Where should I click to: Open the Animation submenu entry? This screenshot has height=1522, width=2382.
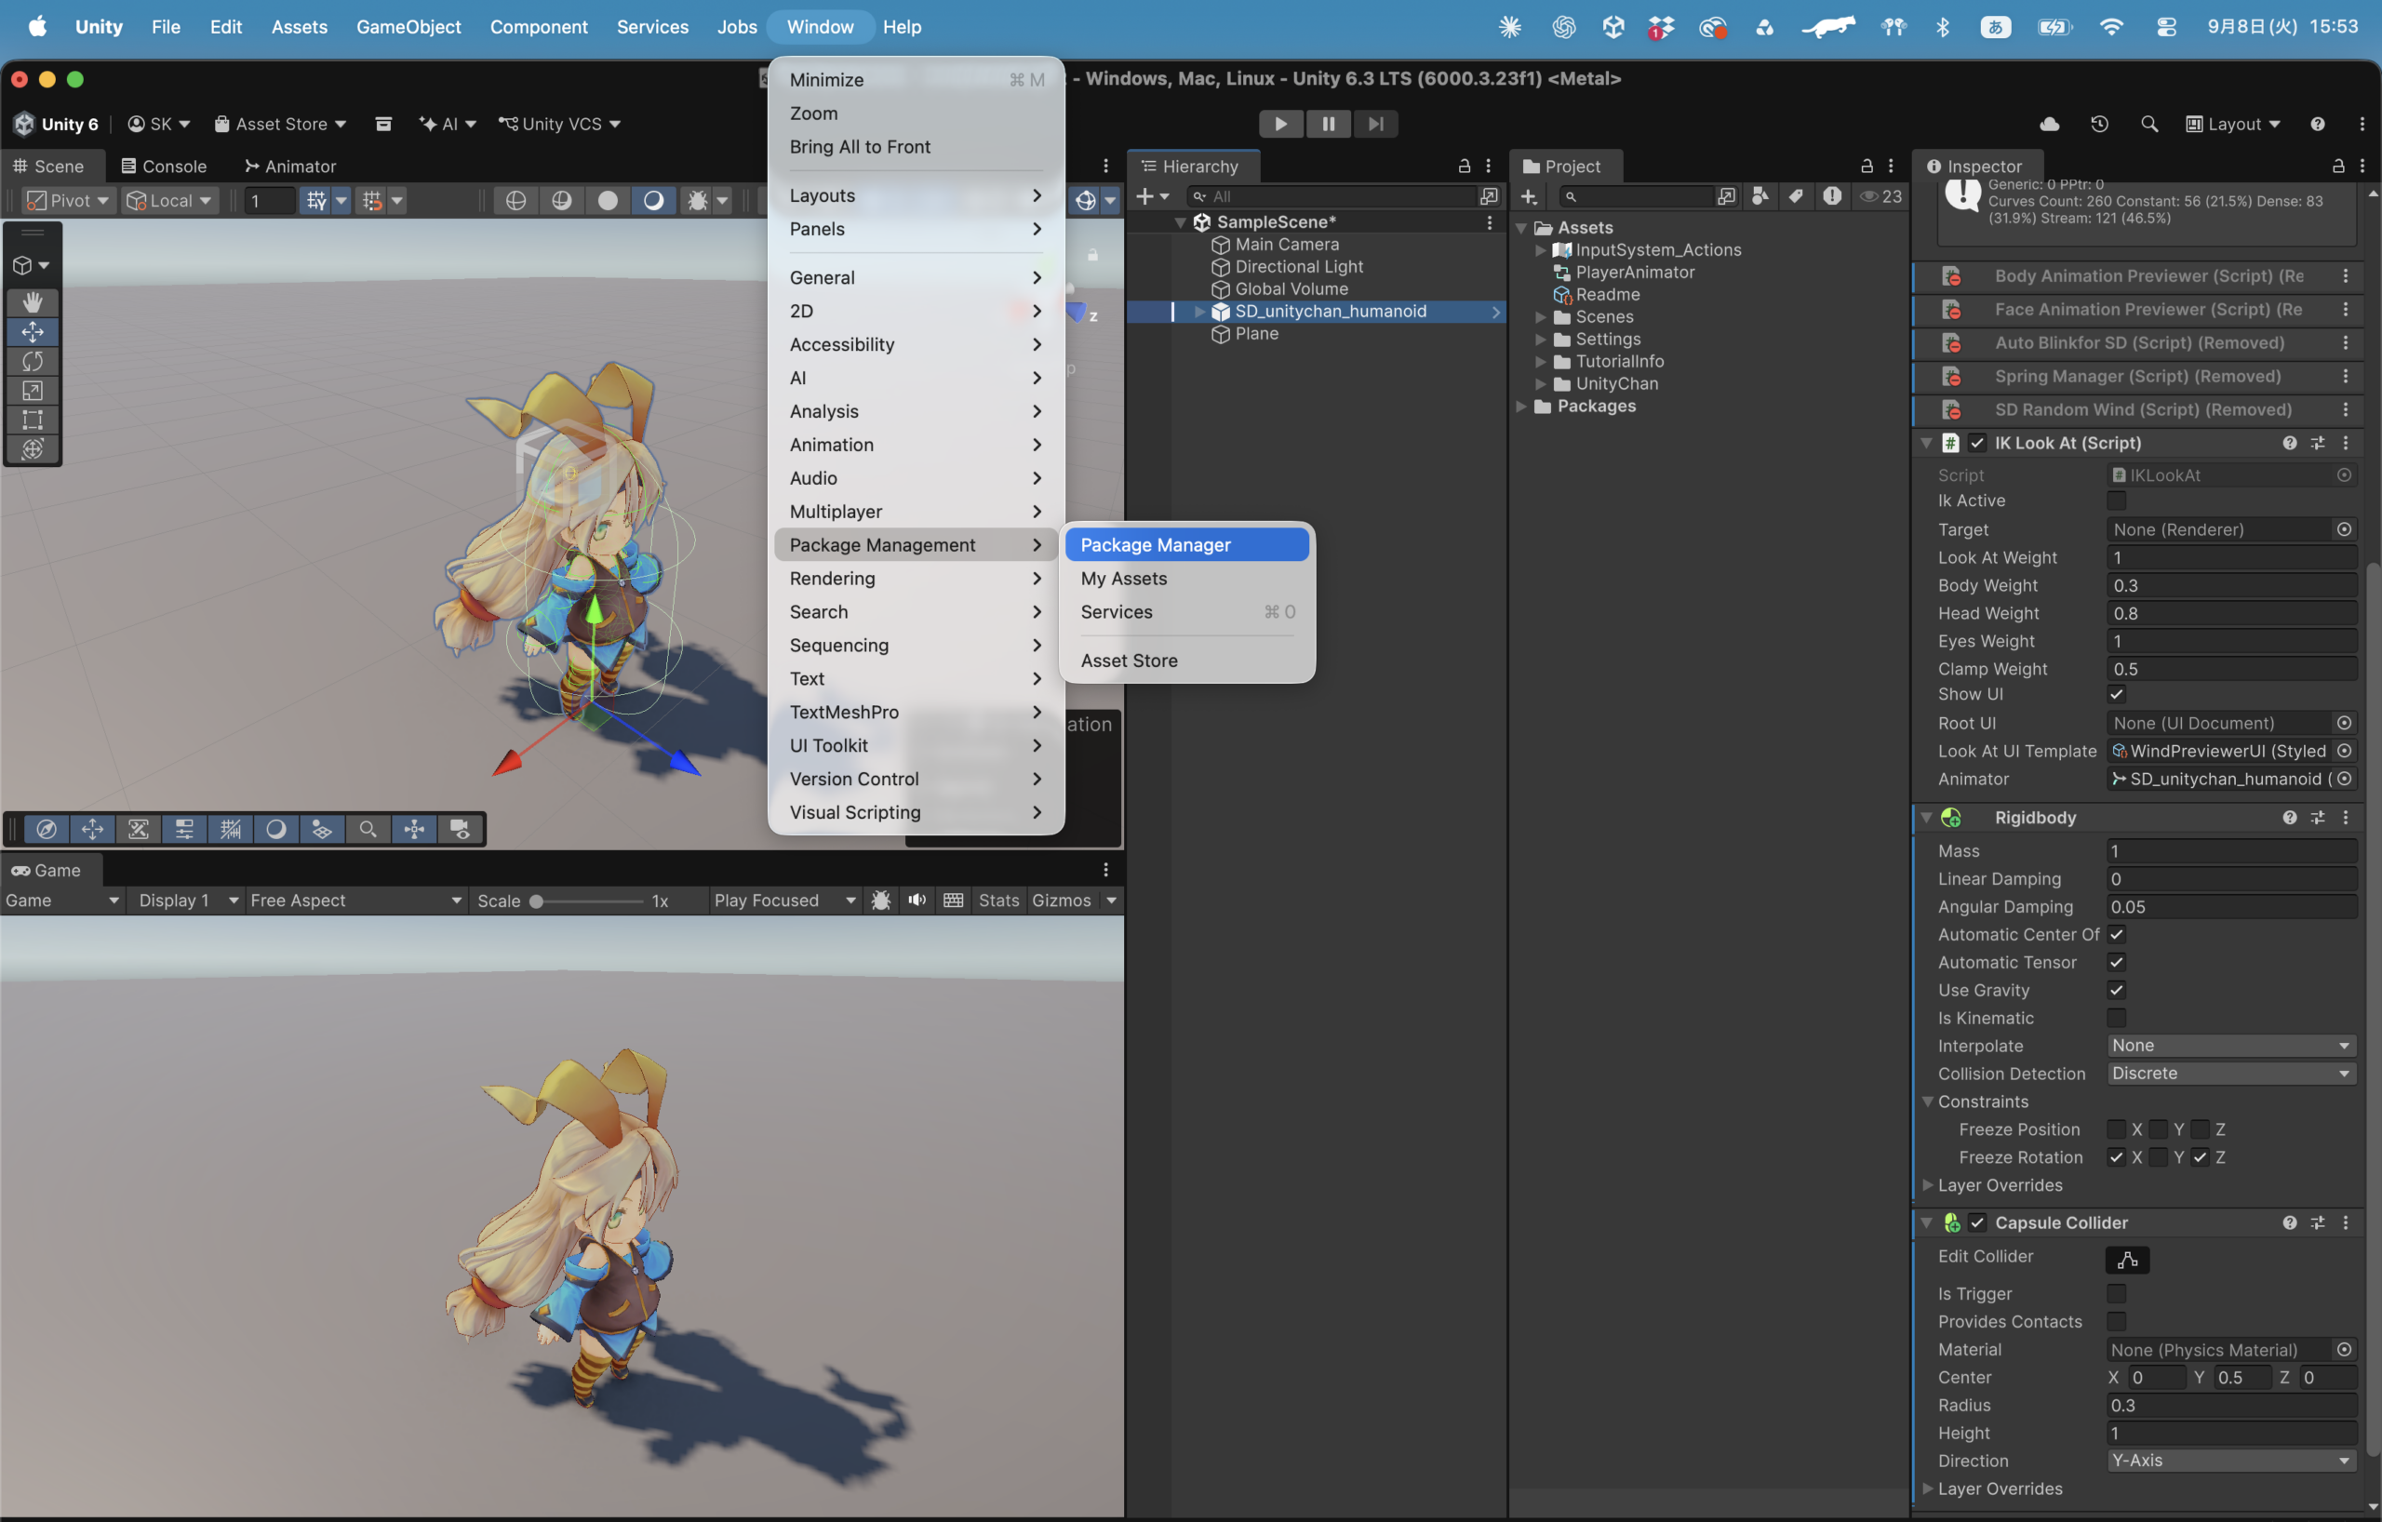(916, 445)
